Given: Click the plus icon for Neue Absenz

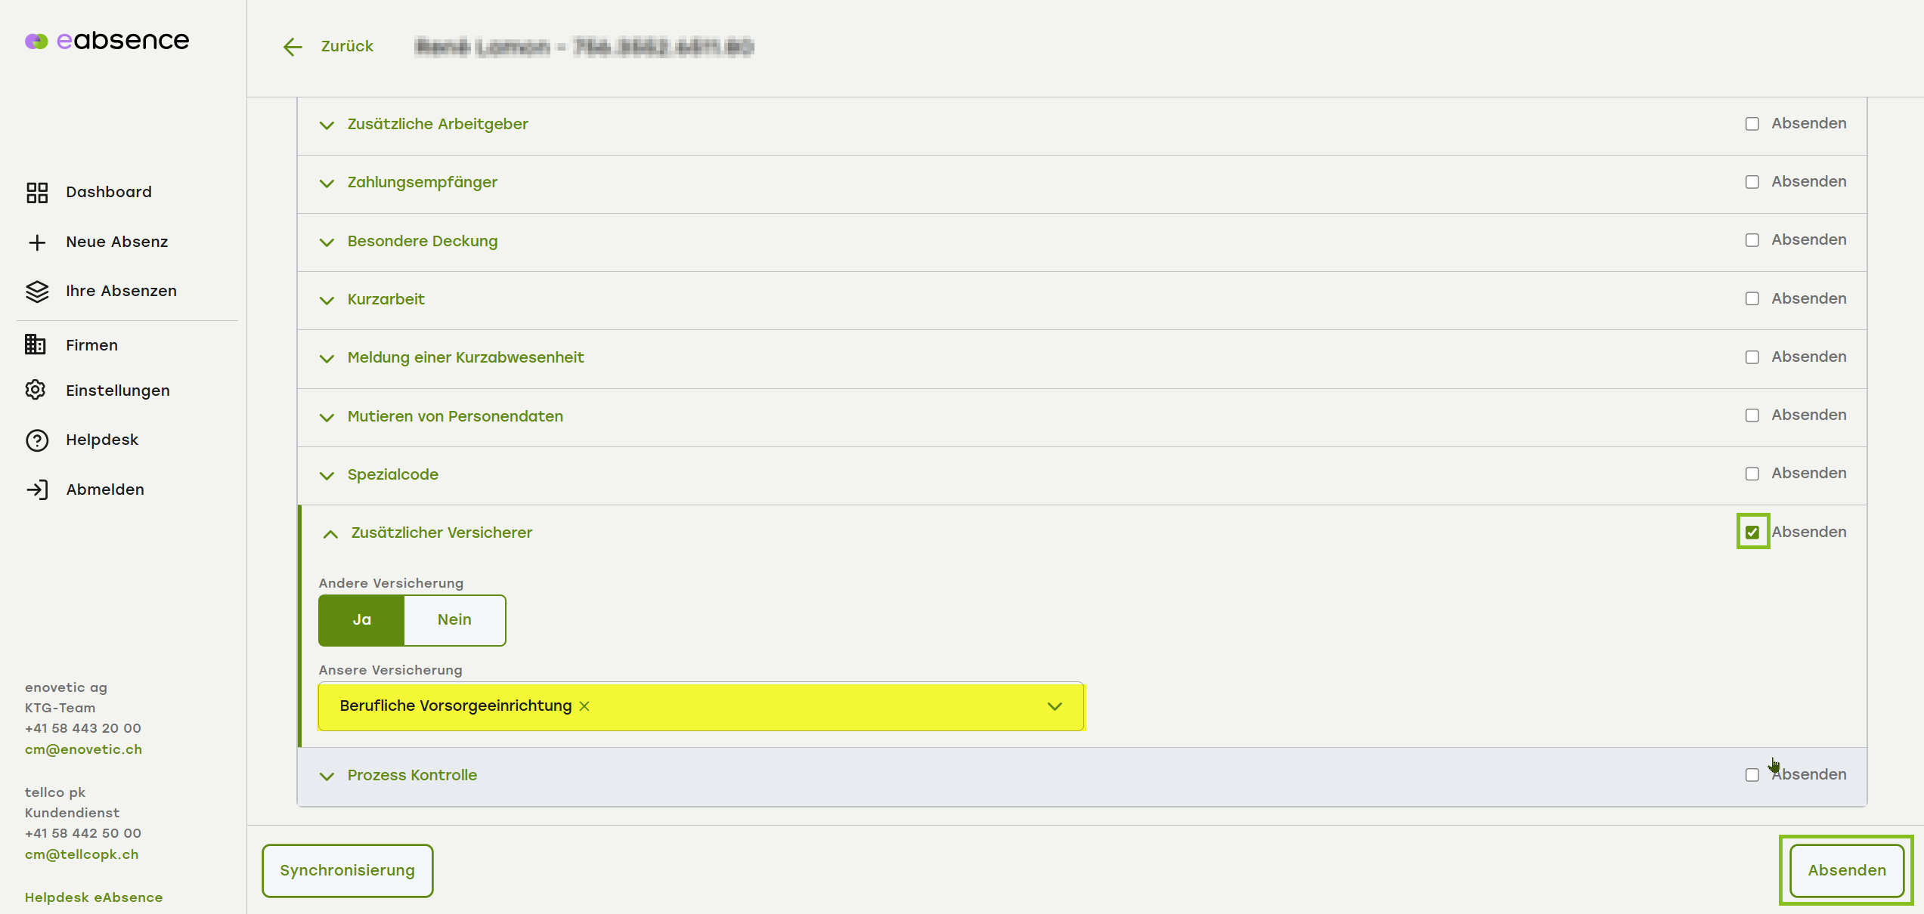Looking at the screenshot, I should click(x=36, y=242).
